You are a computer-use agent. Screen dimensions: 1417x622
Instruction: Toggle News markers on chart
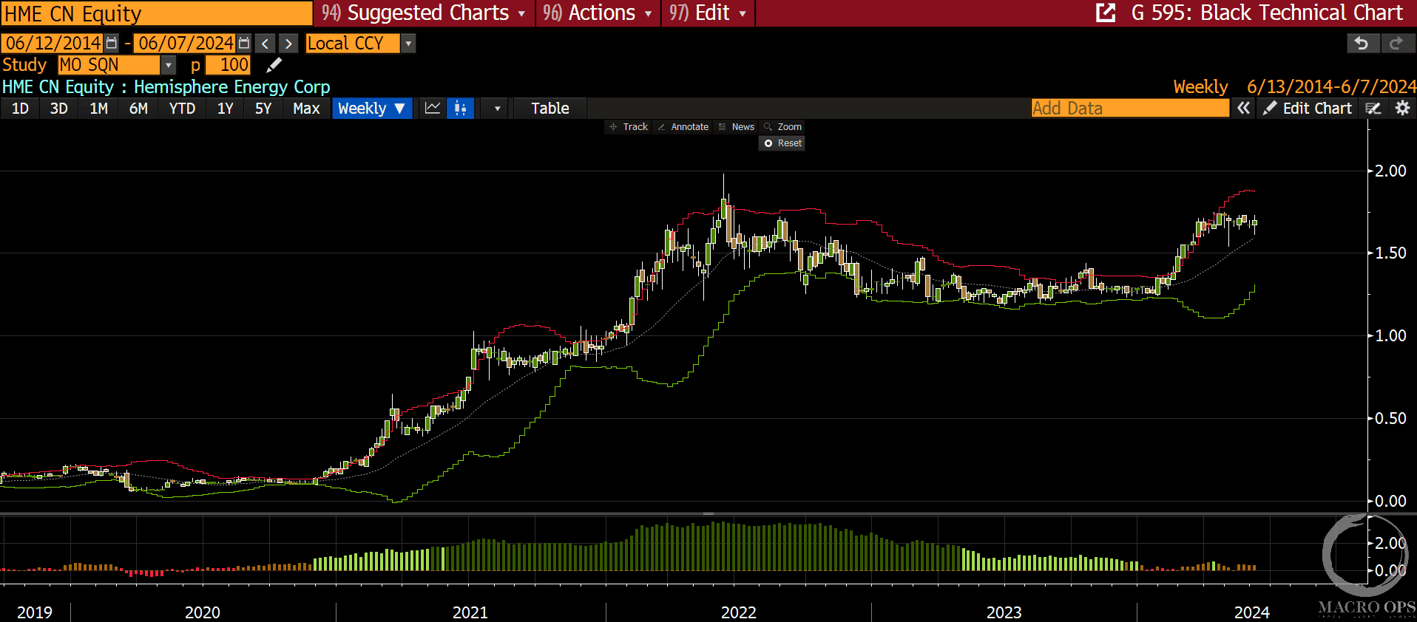tap(736, 127)
